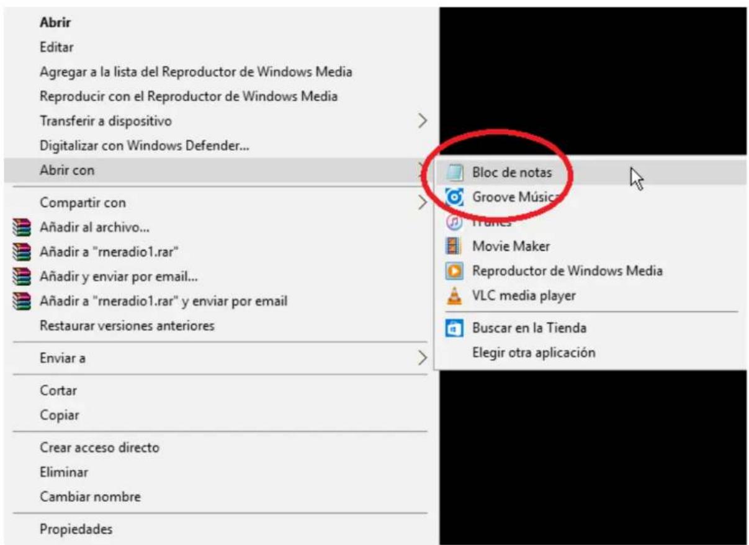Select Agregar a la lista del Reproductor
Image resolution: width=749 pixels, height=545 pixels.
(196, 72)
